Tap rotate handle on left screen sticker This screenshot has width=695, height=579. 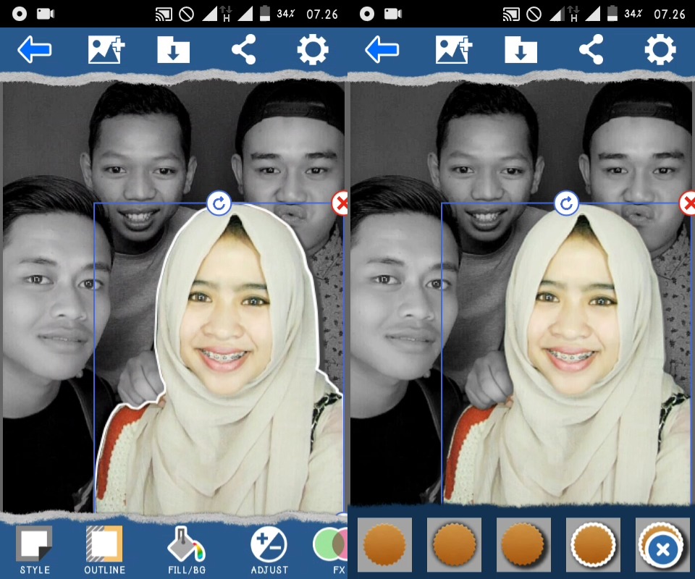click(219, 204)
